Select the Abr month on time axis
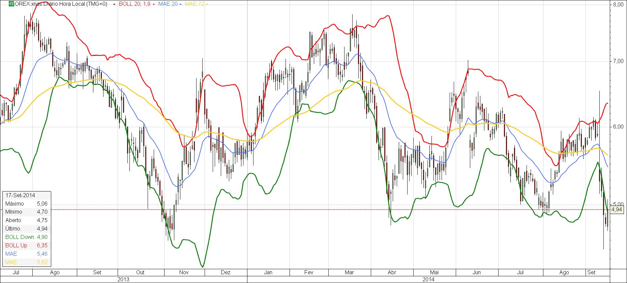 point(392,272)
